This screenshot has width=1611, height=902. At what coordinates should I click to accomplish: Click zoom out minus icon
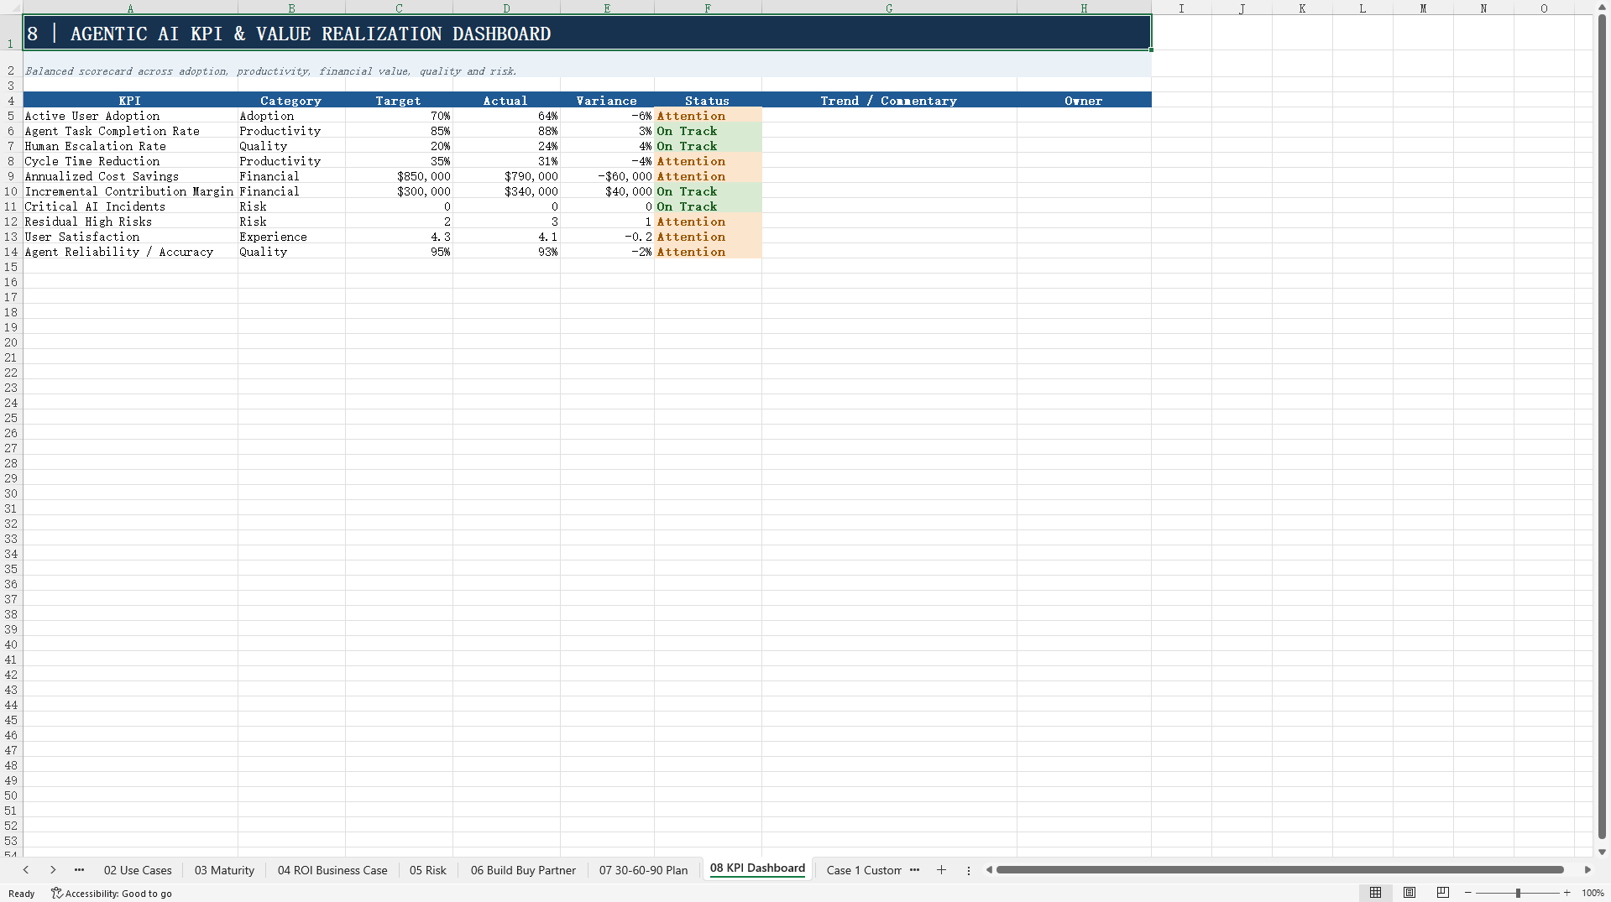pyautogui.click(x=1468, y=893)
